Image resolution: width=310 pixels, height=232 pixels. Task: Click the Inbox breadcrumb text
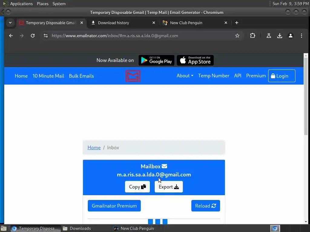(113, 147)
